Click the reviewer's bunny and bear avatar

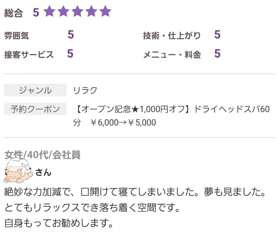pos(18,171)
